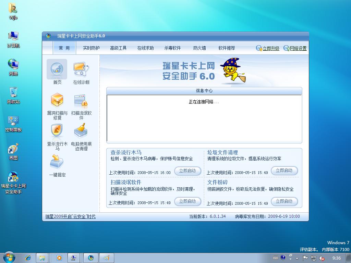The width and height of the screenshot is (351, 263).
Task: Launch 漏洞扫描与修复 vulnerability scan icon
Action: 57,100
